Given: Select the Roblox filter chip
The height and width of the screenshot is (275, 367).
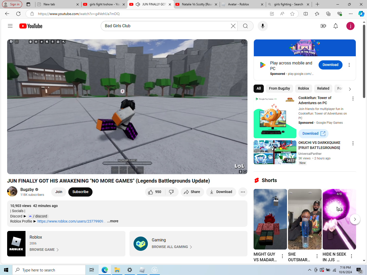Looking at the screenshot, I should click(x=303, y=88).
